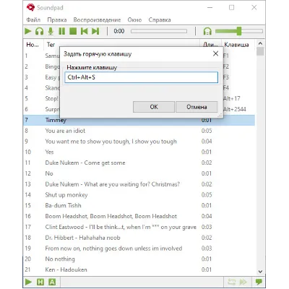Skip to next sound icon
Image resolution: width=289 pixels, height=289 pixels.
pyautogui.click(x=95, y=31)
